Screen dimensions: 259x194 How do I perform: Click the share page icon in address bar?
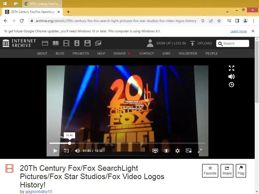211,21
